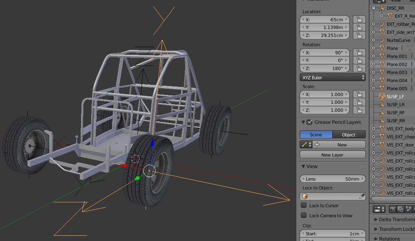Click the Location X -65cm field
The image size is (415, 241).
325,20
